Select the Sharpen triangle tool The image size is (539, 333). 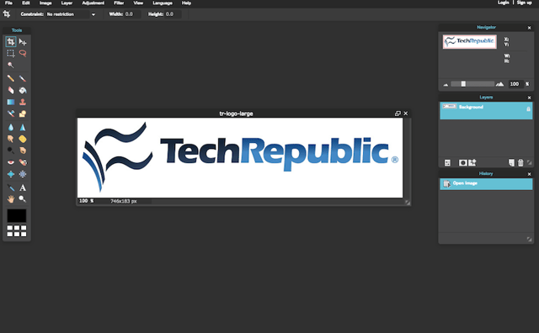click(23, 127)
